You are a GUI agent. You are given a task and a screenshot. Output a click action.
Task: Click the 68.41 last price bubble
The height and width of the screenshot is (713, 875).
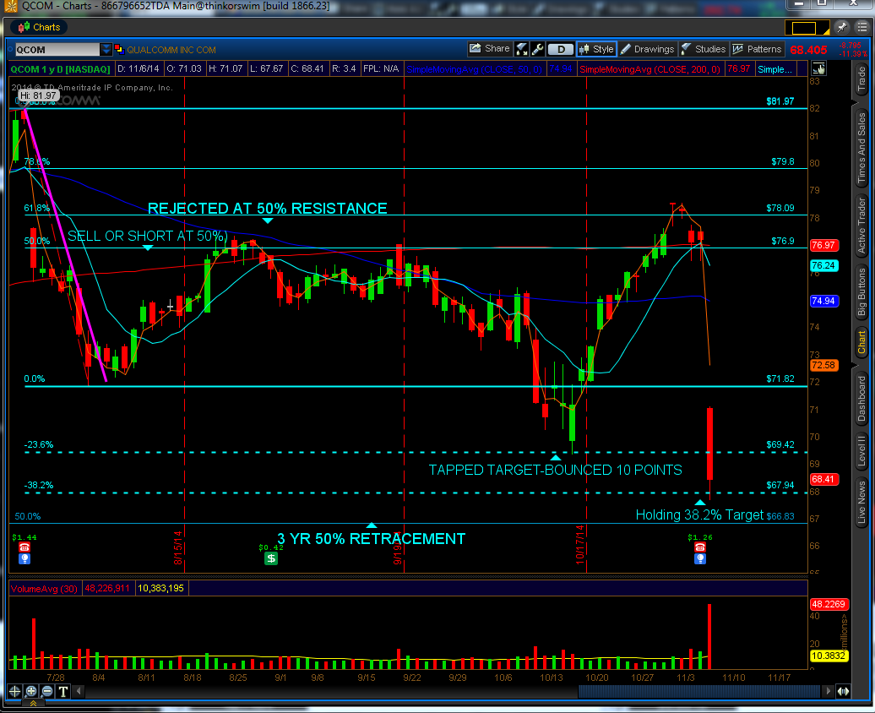[823, 479]
